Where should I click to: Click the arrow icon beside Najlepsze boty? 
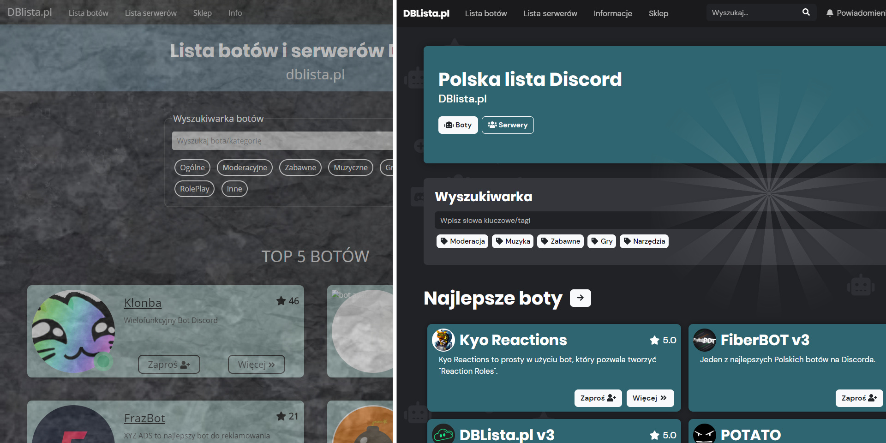click(x=581, y=298)
